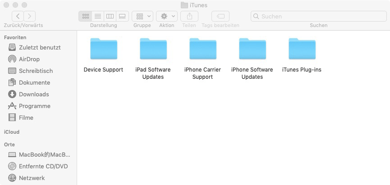Focus the Suchen search field
Screen dimensions: 390x185
pyautogui.click(x=319, y=16)
